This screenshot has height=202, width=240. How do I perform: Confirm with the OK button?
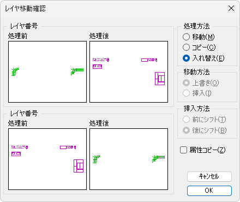(209, 191)
